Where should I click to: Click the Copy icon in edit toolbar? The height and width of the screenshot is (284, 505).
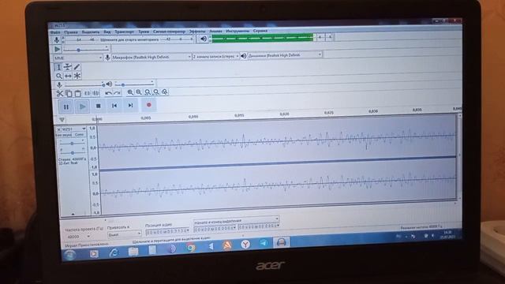[69, 93]
